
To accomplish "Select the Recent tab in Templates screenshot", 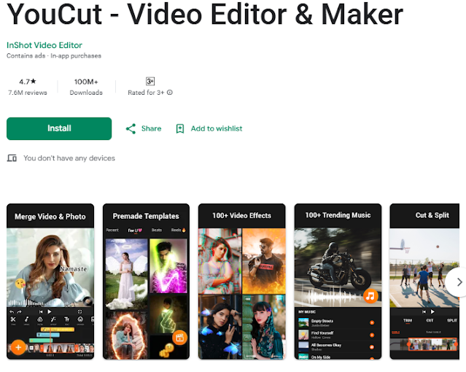I will click(112, 230).
